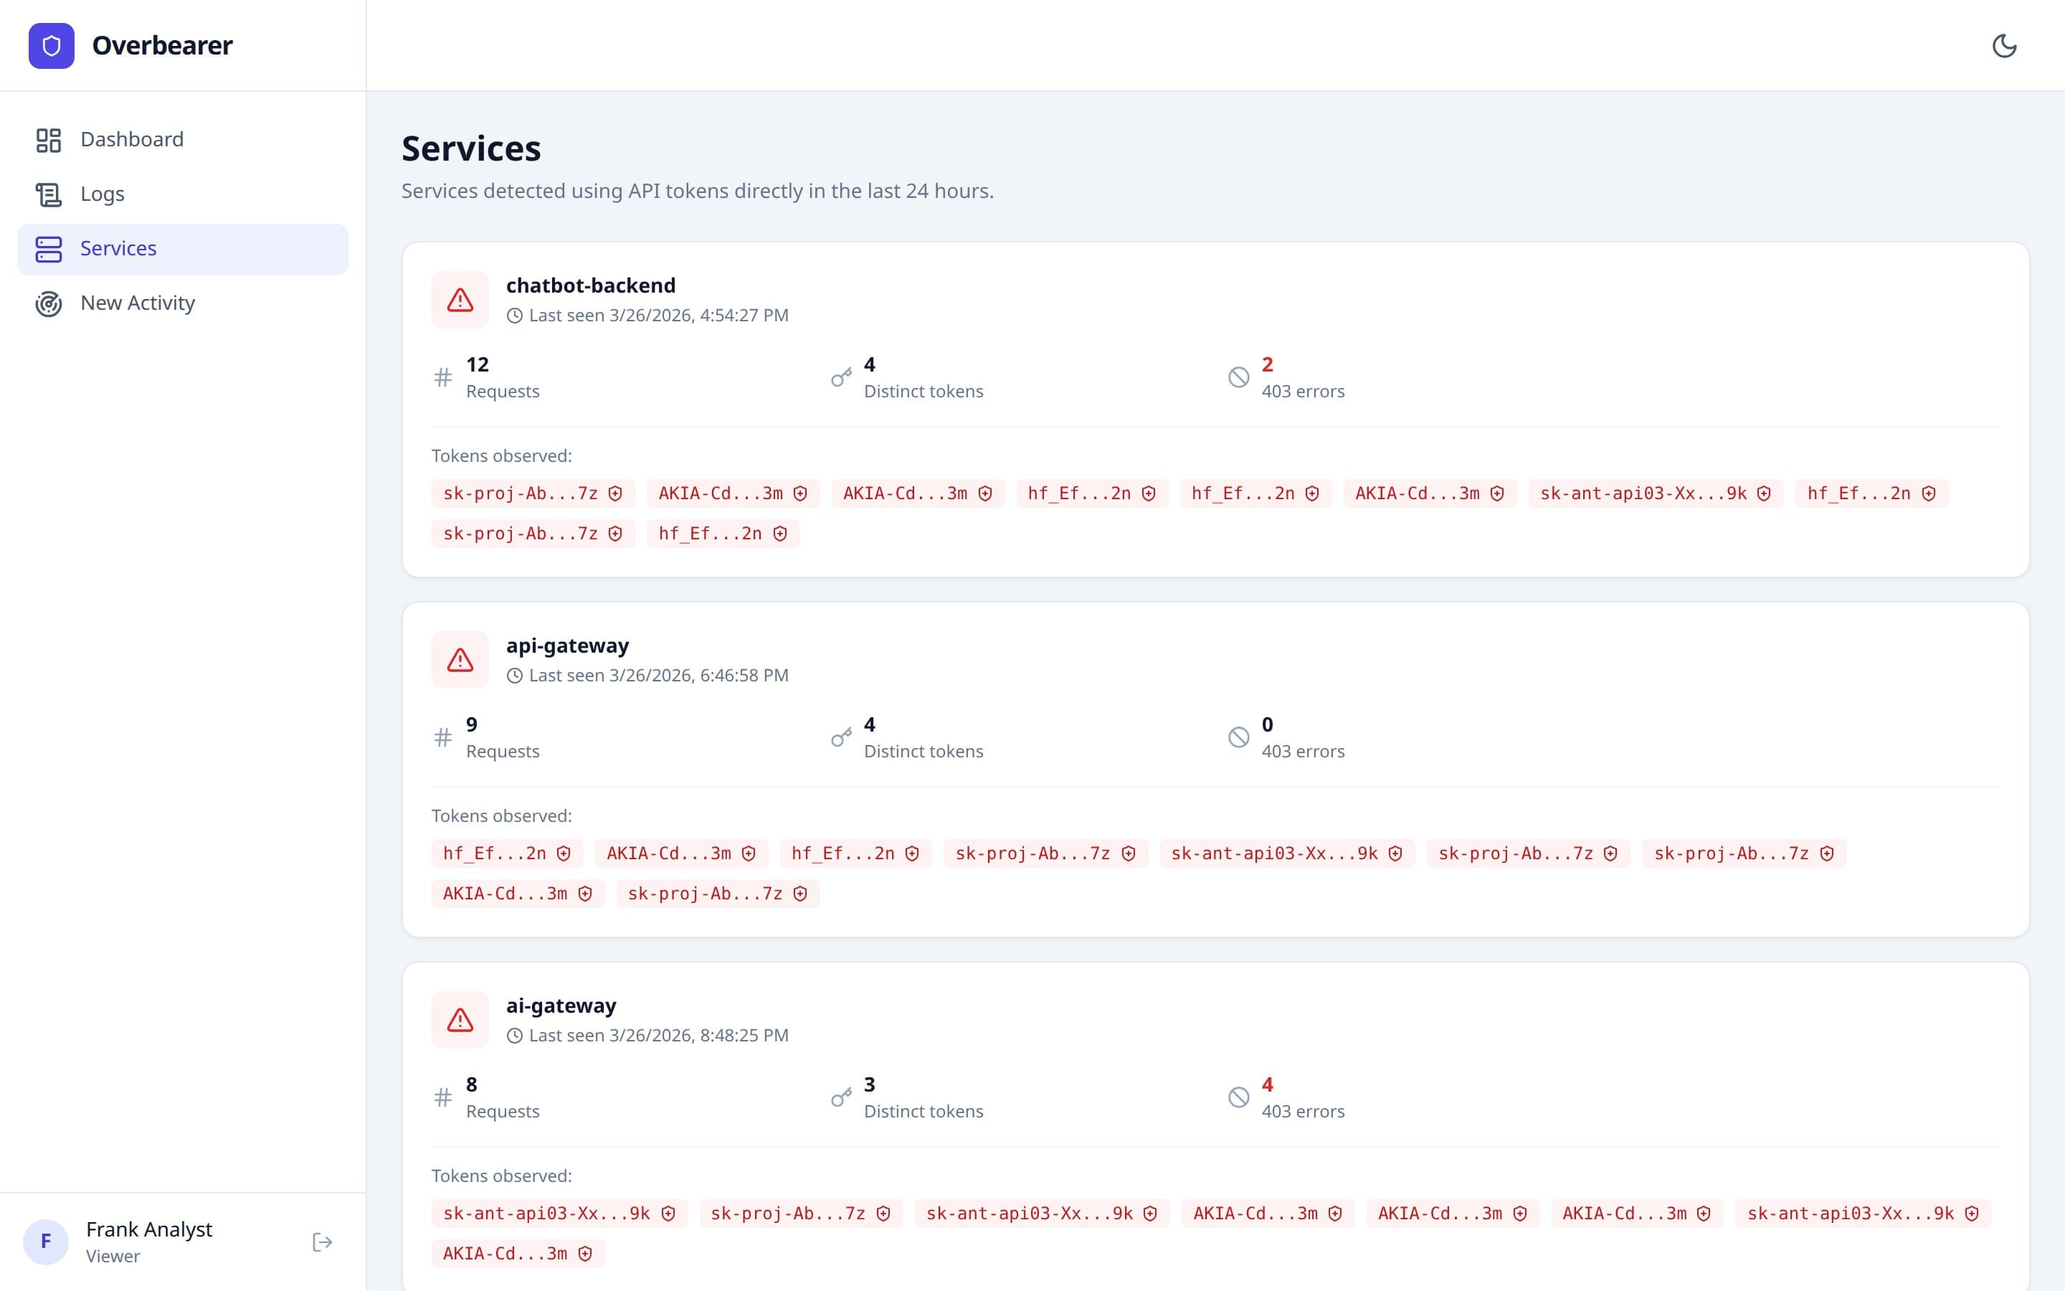Open the Logs panel via its sidebar icon
The height and width of the screenshot is (1291, 2065).
coord(49,194)
